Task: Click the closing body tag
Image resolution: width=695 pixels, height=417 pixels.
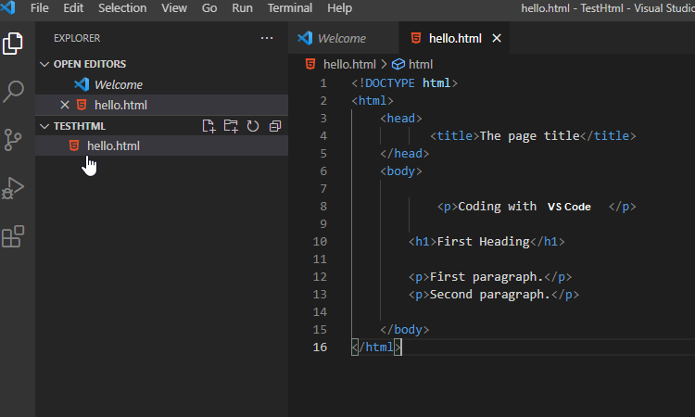Action: coord(404,330)
